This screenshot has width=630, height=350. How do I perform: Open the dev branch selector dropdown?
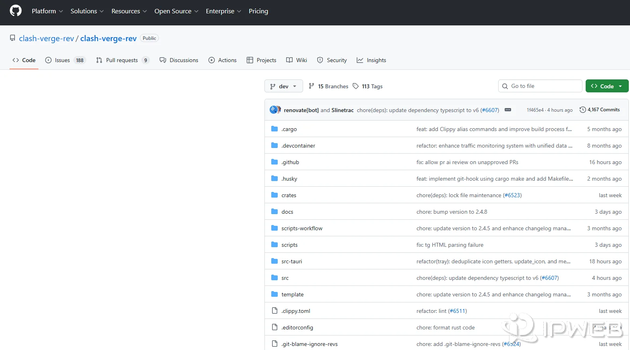(x=283, y=86)
